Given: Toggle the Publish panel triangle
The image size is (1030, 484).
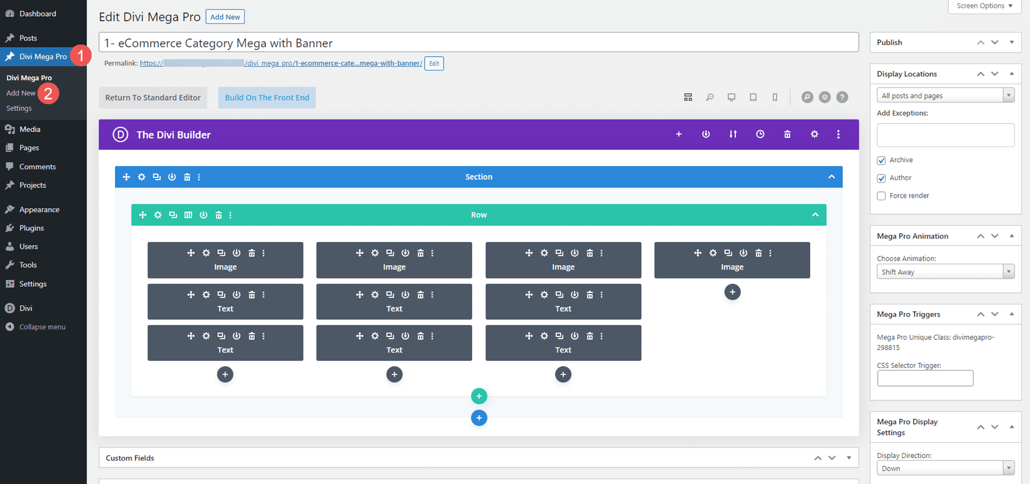Looking at the screenshot, I should [1012, 42].
